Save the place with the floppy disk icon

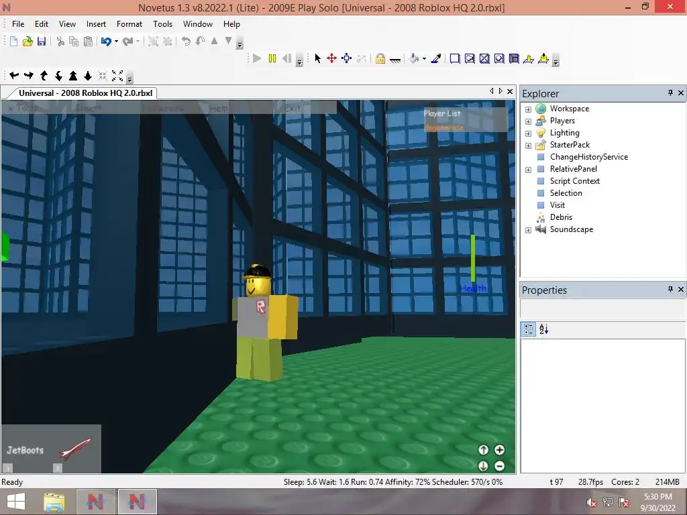pyautogui.click(x=42, y=41)
